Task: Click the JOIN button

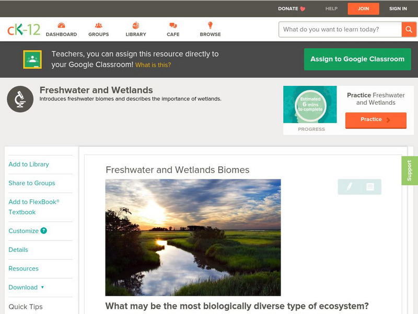Action: coord(363,9)
